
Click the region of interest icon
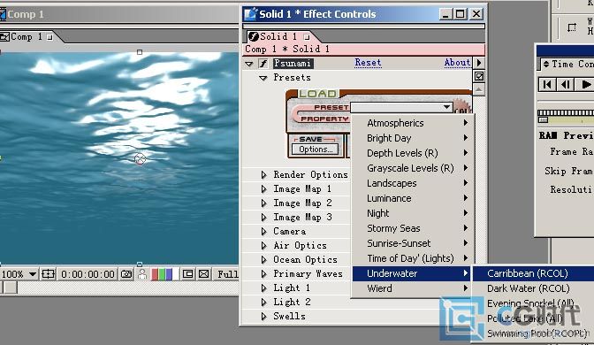(188, 274)
